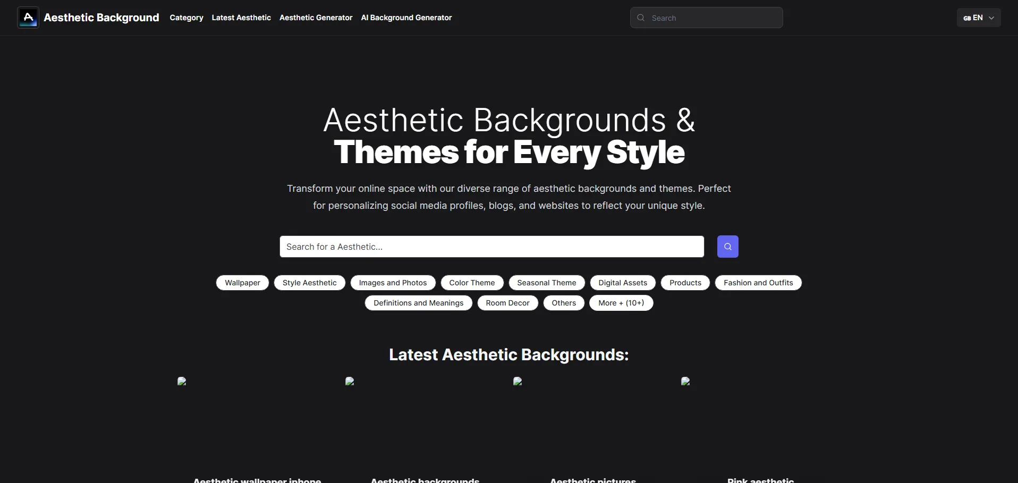1018x483 pixels.
Task: Click the header Search input box
Action: [x=712, y=18]
